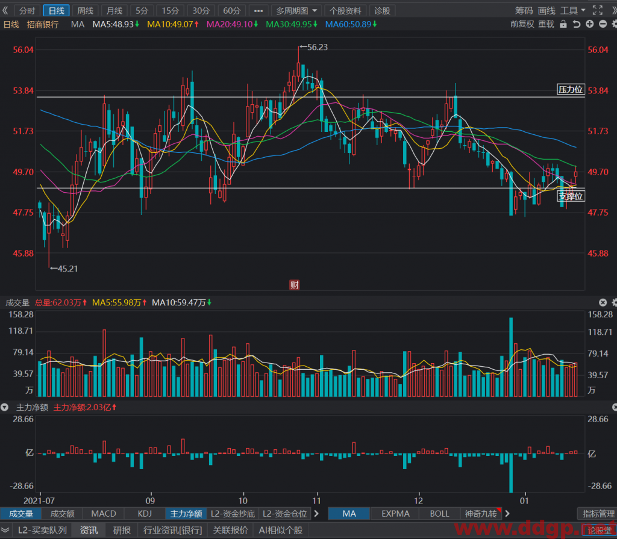617x539 pixels.
Task: Select the 15分 timeframe
Action: [171, 11]
